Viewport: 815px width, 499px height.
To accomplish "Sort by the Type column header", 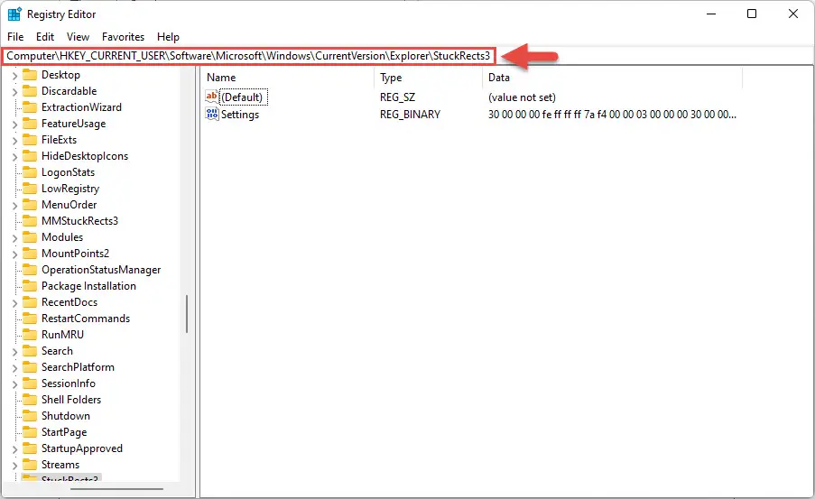I will click(x=429, y=78).
